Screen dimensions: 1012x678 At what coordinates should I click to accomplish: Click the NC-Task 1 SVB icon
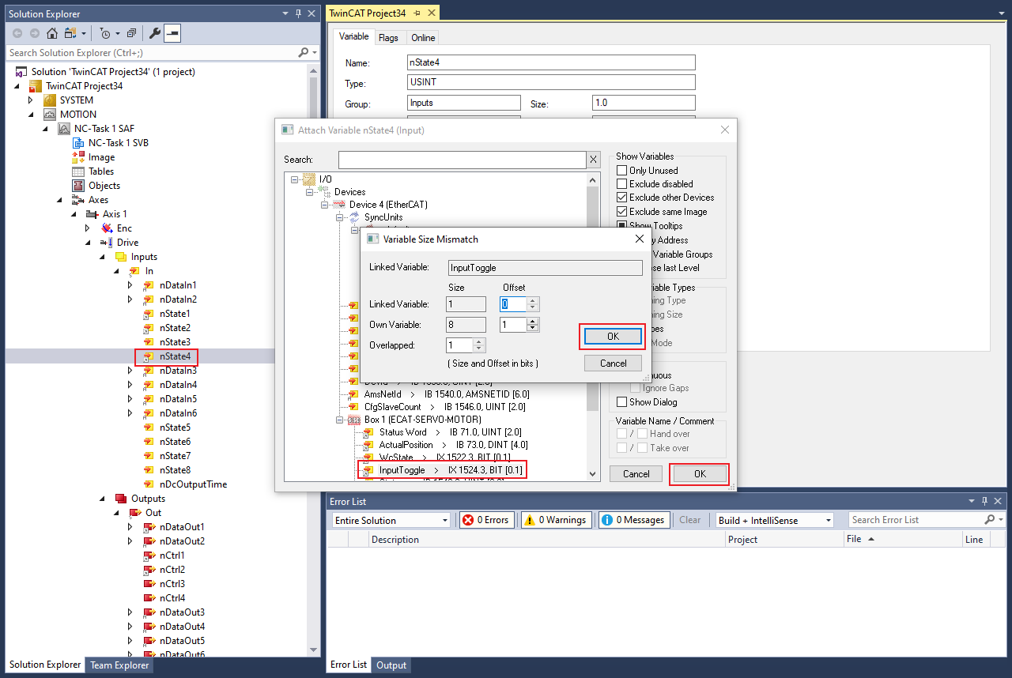78,143
